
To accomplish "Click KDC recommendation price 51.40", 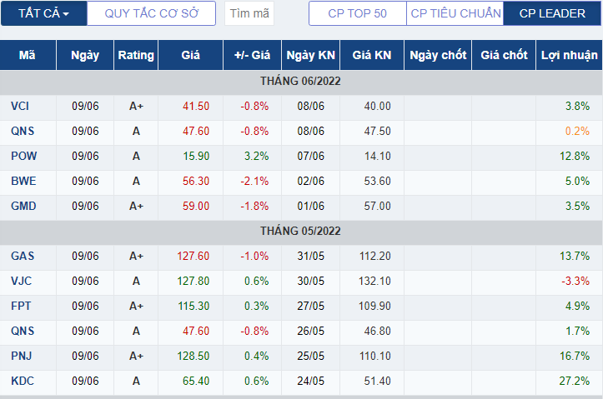I will (x=378, y=381).
